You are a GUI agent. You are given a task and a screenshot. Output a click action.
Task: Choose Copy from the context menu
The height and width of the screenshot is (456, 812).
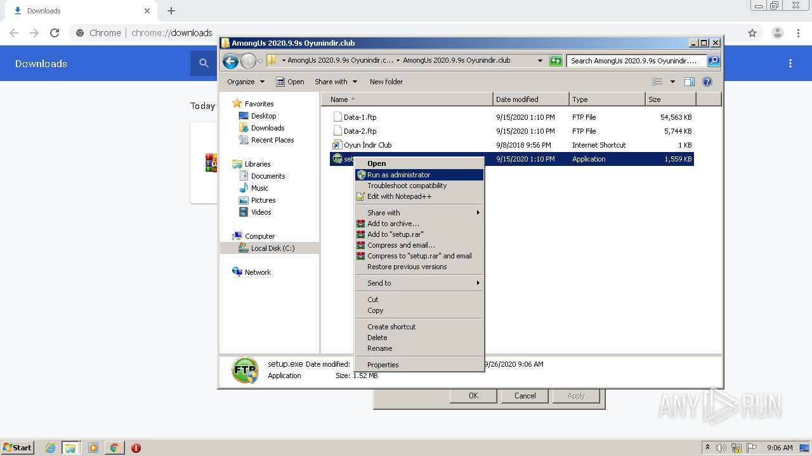(x=419, y=310)
